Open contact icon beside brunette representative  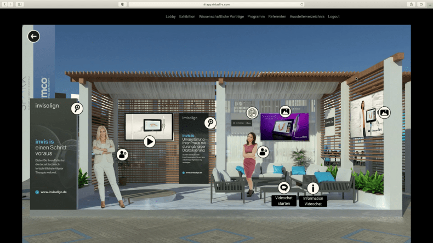click(x=263, y=152)
